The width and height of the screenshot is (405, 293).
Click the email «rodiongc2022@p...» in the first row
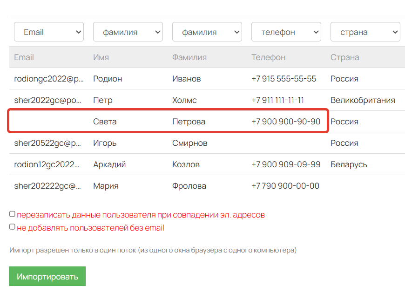48,79
